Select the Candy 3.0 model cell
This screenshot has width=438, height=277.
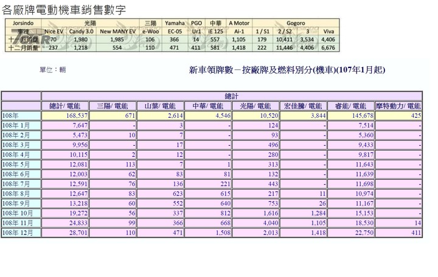coord(82,31)
